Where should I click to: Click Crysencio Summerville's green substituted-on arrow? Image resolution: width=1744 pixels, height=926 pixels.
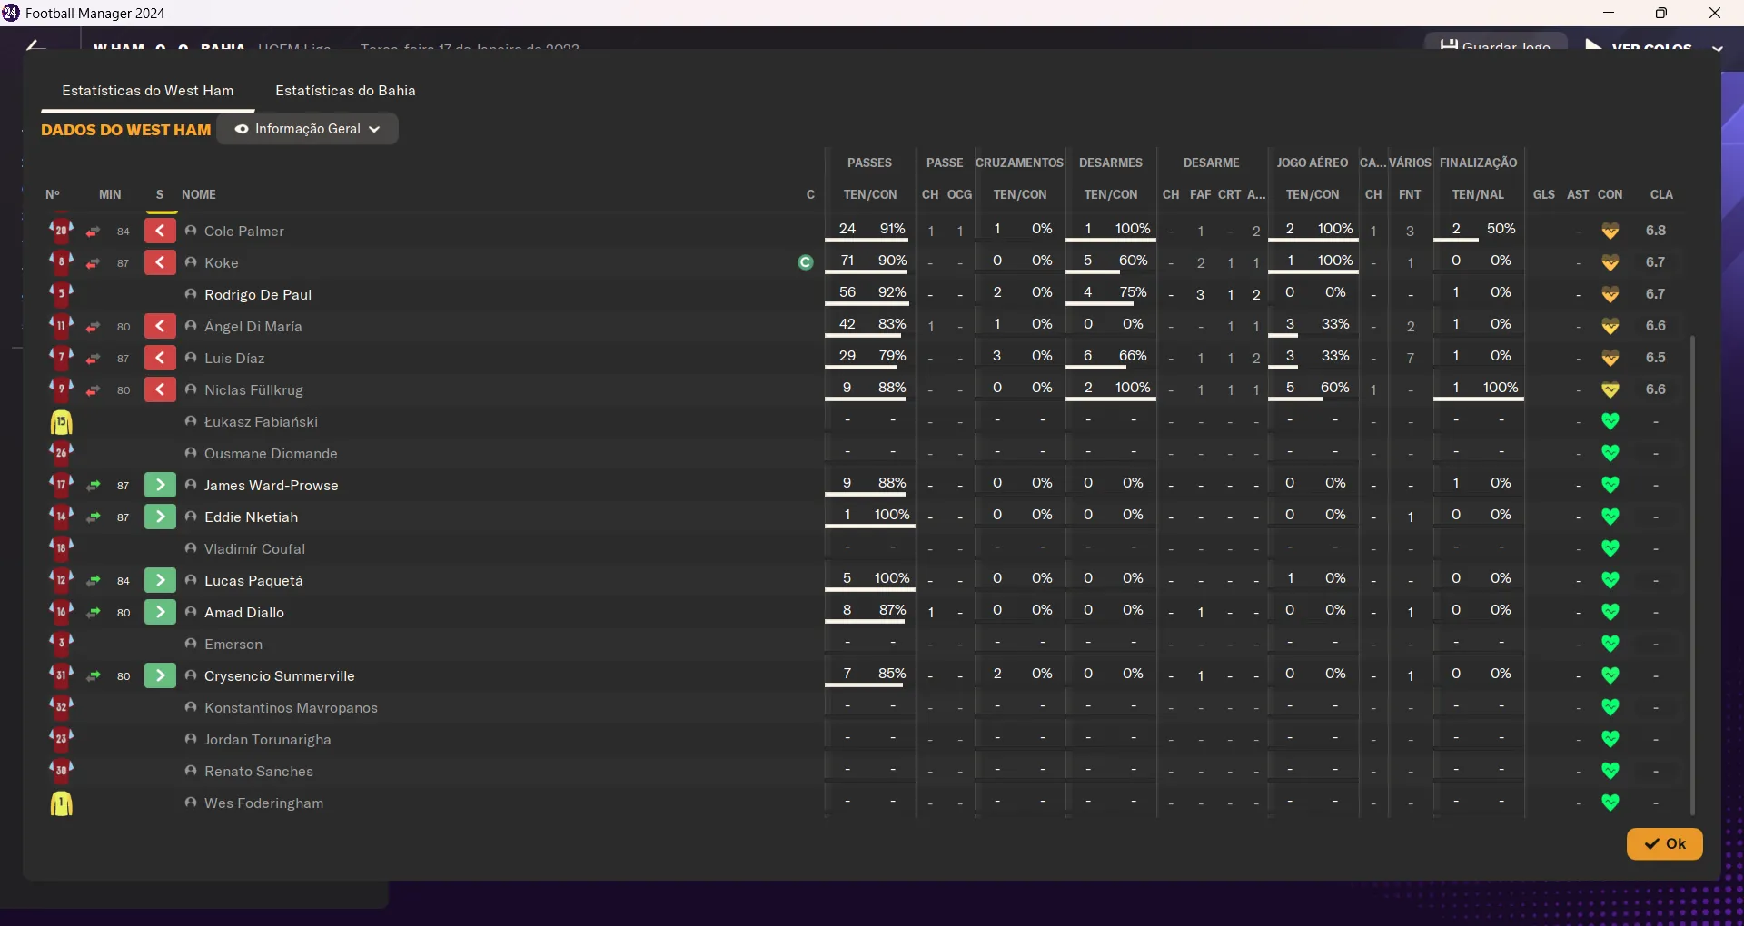point(160,676)
